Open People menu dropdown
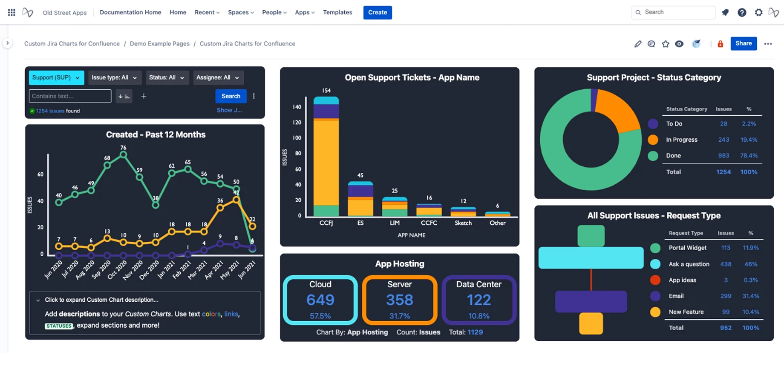 (274, 12)
